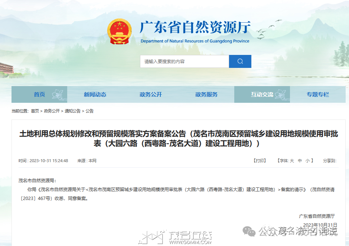Open the 新闻动态 navigation tab
Image resolution: width=349 pixels, height=246 pixels.
pyautogui.click(x=95, y=95)
